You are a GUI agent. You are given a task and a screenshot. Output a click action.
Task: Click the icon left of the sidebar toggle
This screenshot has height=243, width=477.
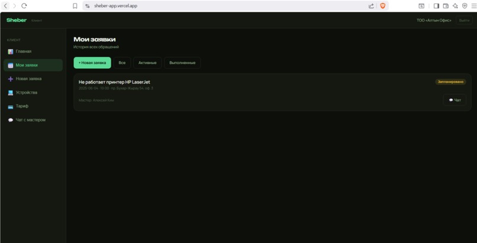coord(421,6)
